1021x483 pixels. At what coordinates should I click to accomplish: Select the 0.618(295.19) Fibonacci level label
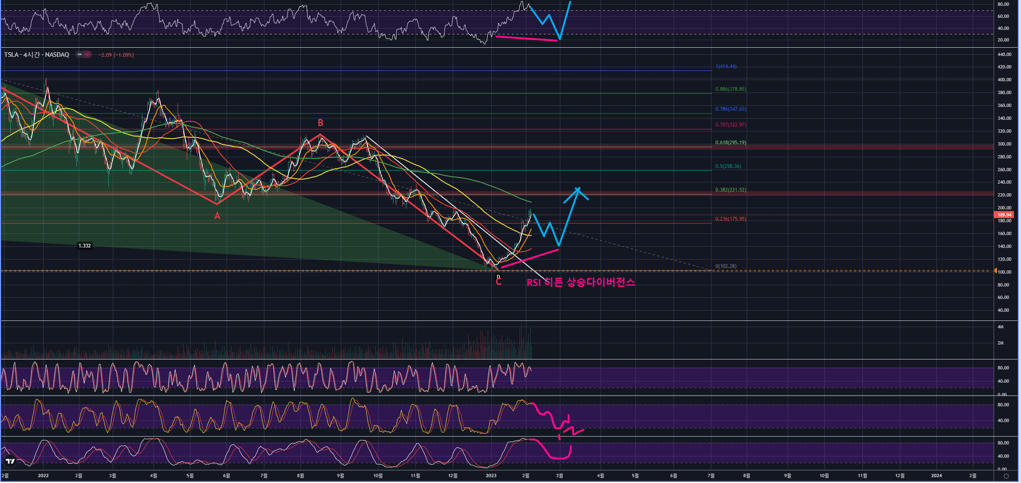730,143
